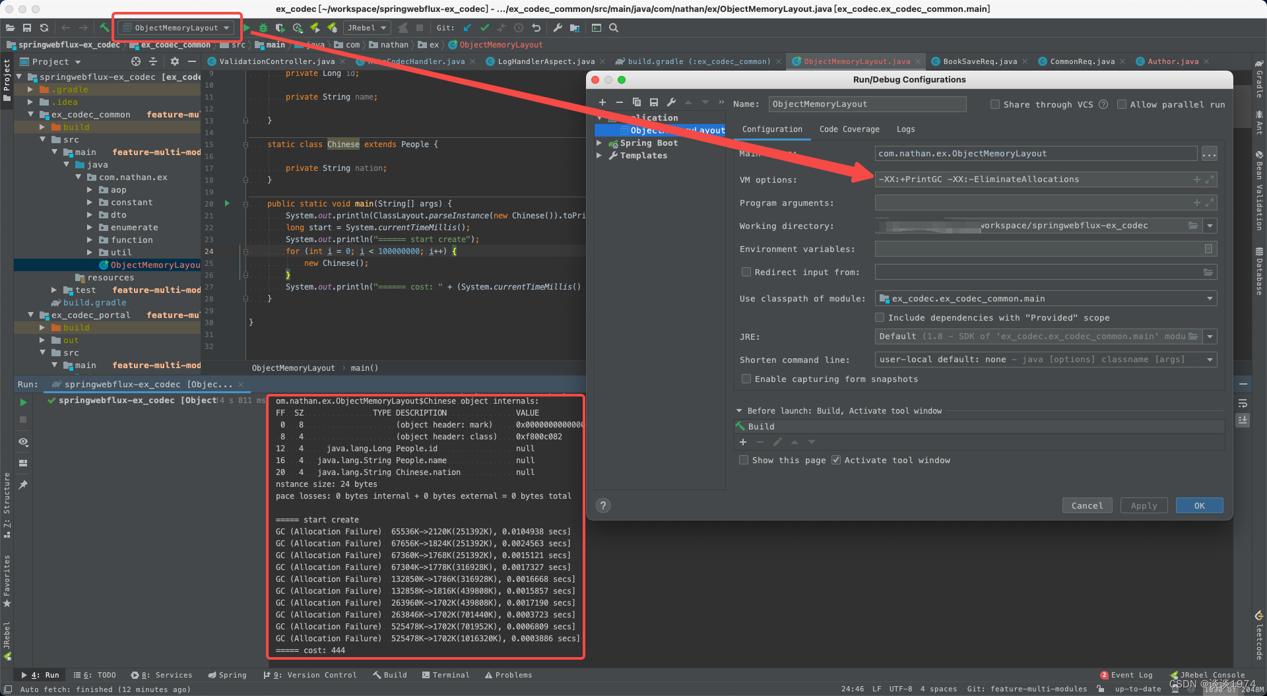Click configuration Name input field
This screenshot has width=1267, height=696.
[x=867, y=104]
